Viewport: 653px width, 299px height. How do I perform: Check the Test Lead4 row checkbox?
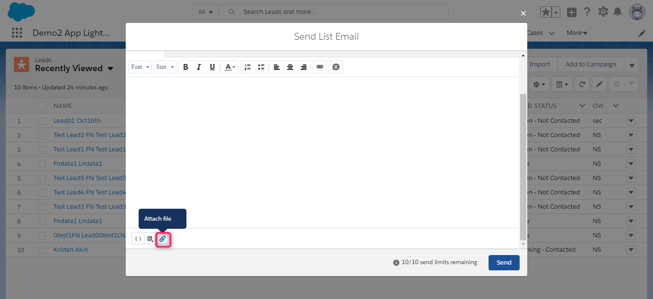(x=42, y=192)
